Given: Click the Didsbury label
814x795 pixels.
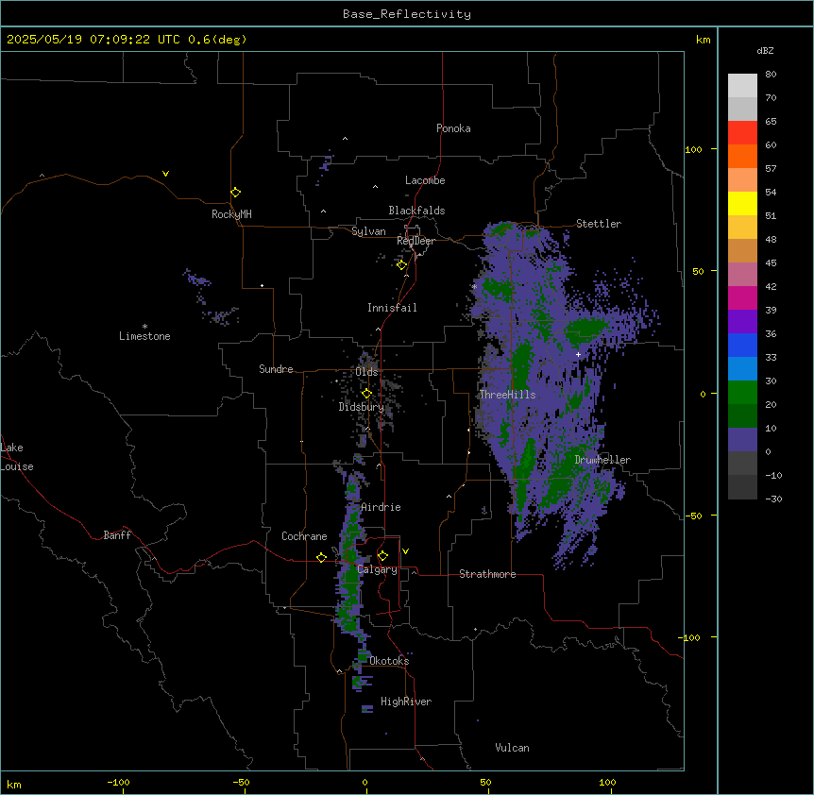Looking at the screenshot, I should point(362,407).
